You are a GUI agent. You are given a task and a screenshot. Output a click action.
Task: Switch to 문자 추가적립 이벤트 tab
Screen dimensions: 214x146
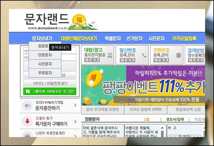(x=103, y=110)
